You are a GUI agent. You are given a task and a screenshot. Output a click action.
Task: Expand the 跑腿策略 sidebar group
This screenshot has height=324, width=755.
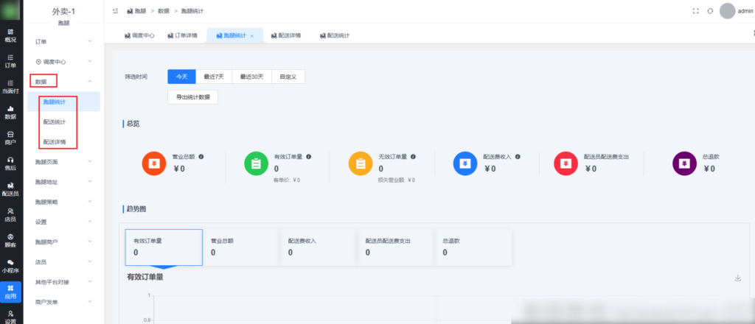click(63, 202)
